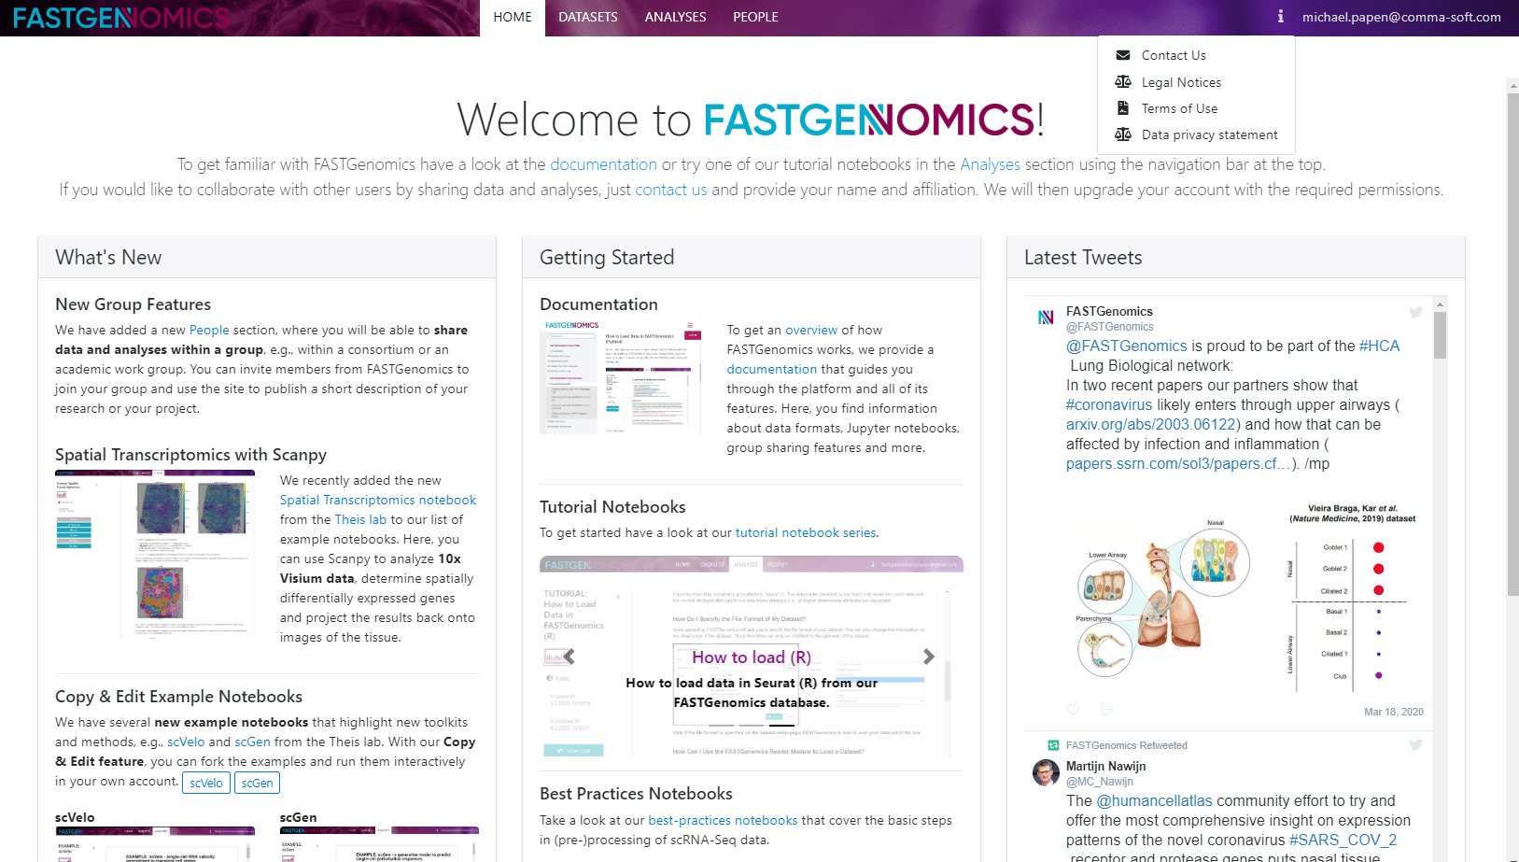Click the retweet icon beside FASTGenomics Retweeted
1519x862 pixels.
coord(1053,745)
